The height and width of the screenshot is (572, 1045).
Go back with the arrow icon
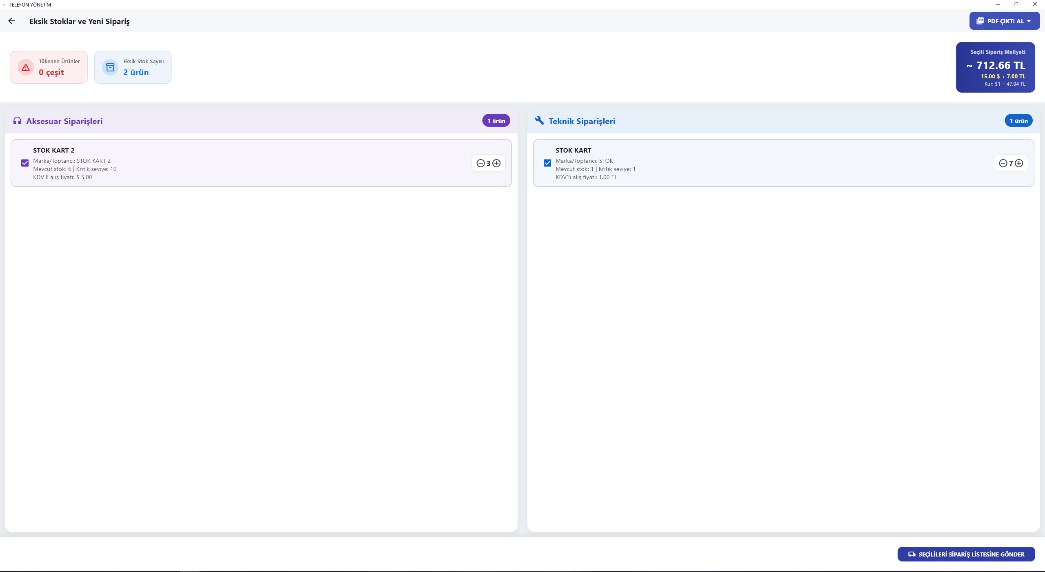pyautogui.click(x=11, y=21)
